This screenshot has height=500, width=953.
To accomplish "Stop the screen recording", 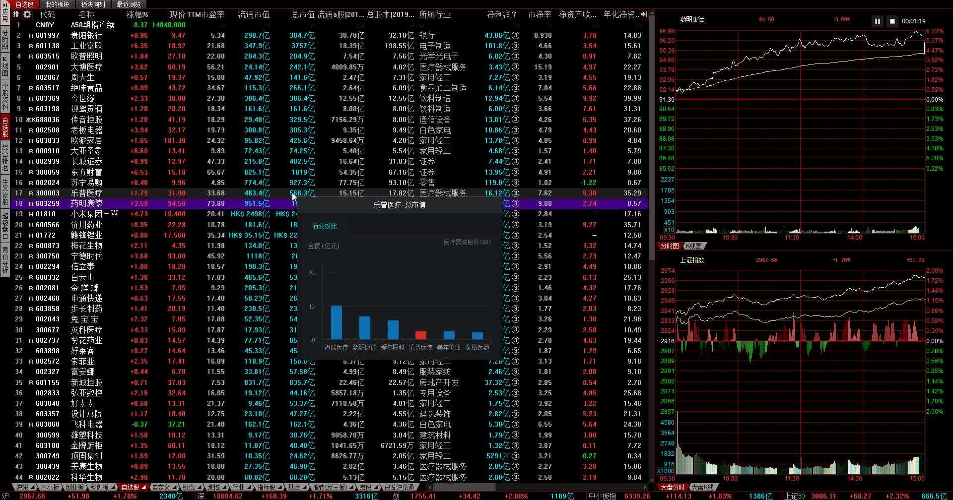I will pos(892,21).
